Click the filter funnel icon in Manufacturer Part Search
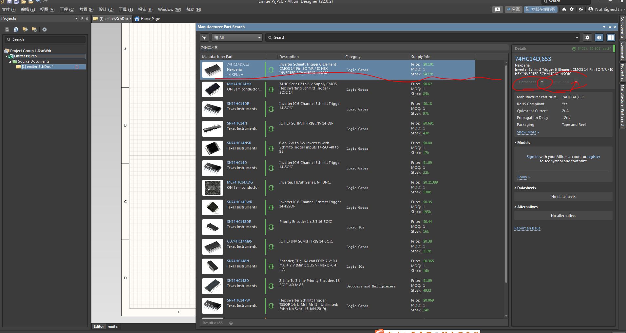 pyautogui.click(x=204, y=37)
